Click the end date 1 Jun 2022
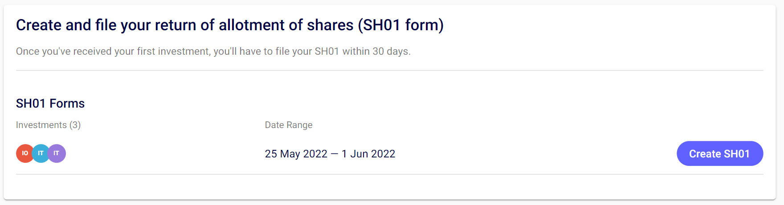784x205 pixels. (368, 154)
